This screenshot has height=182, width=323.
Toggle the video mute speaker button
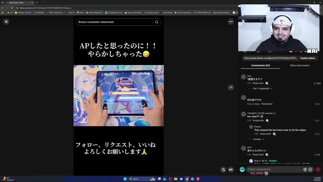click(x=231, y=170)
